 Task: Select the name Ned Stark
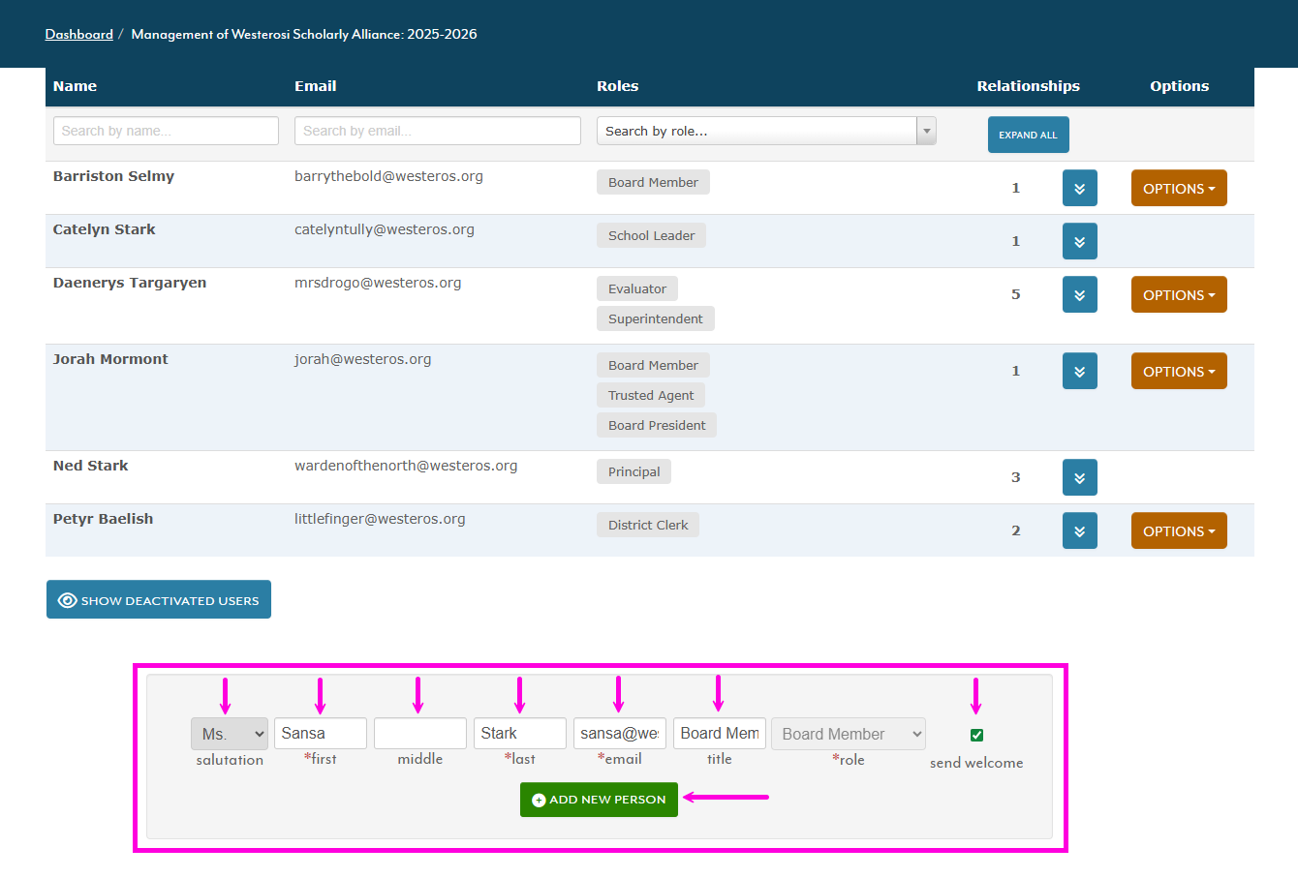pos(90,466)
